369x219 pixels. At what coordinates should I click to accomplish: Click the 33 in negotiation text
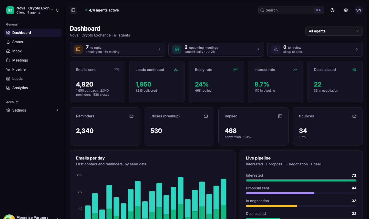coord(326,91)
